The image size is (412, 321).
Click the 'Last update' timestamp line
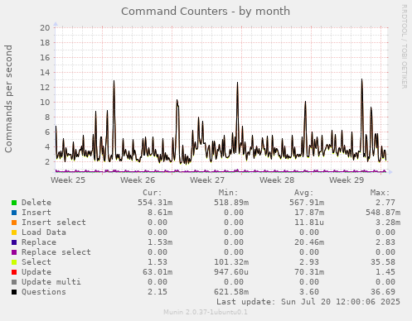point(308,302)
